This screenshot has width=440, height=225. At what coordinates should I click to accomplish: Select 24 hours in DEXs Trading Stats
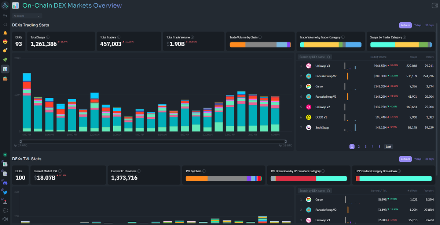tap(405, 25)
